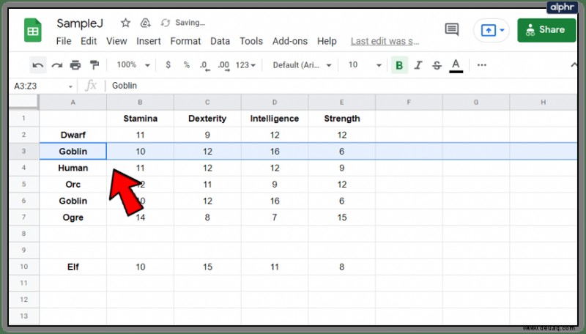Screen dimensions: 586x334
Task: Select the Dwarf cell
Action: (x=73, y=135)
